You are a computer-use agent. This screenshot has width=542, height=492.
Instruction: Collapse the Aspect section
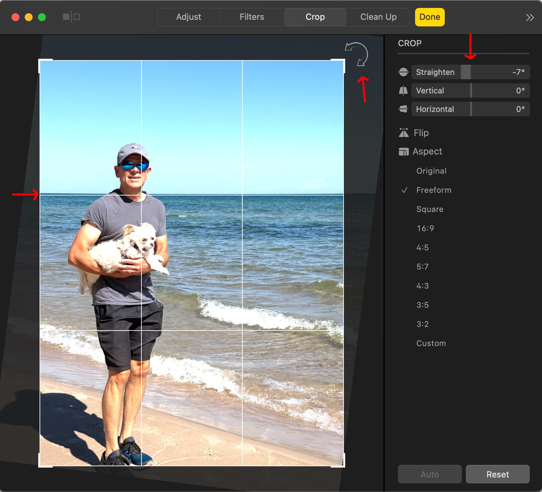click(427, 151)
